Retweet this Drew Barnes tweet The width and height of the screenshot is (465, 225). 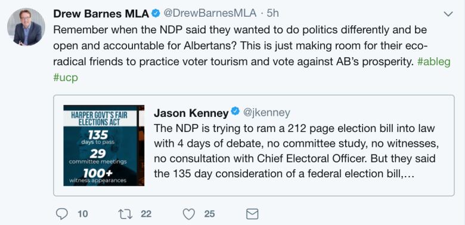125,214
